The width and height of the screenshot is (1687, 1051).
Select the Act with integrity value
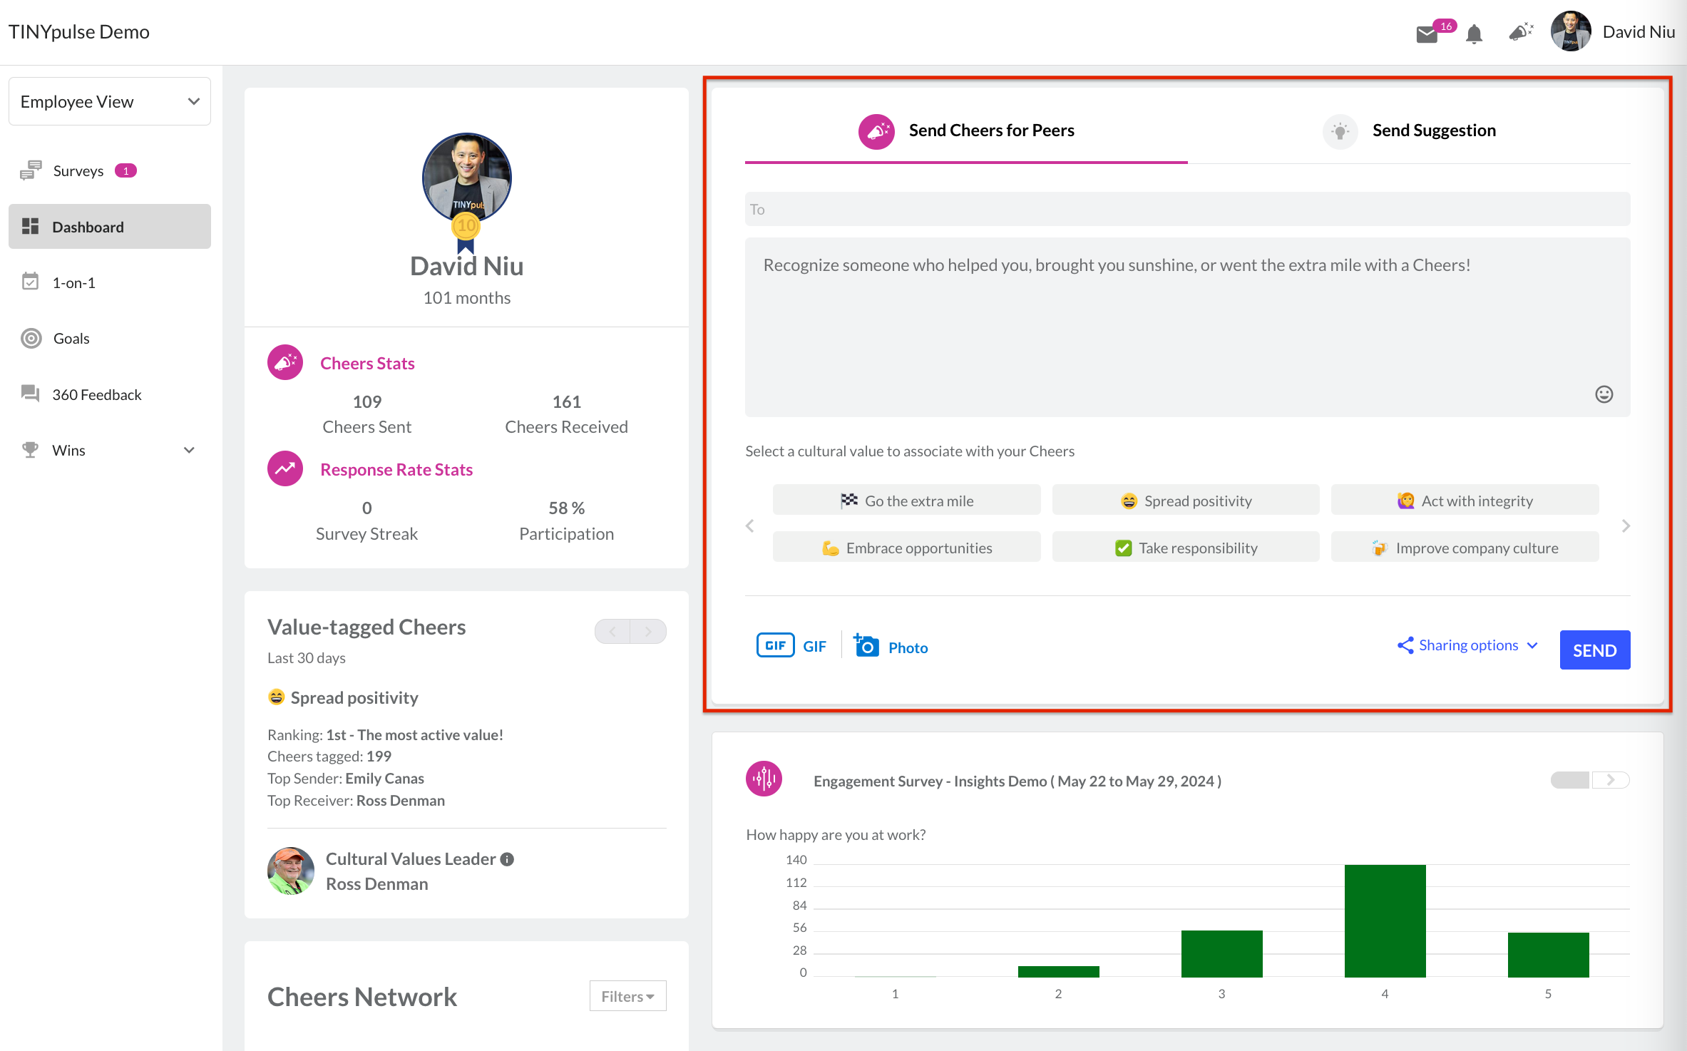click(x=1465, y=500)
